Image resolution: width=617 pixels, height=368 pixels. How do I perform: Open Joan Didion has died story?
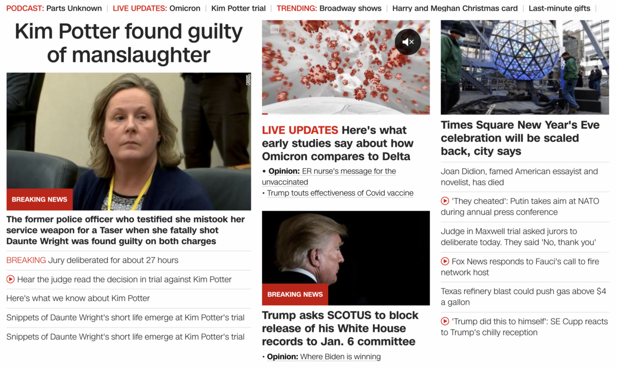tap(519, 177)
